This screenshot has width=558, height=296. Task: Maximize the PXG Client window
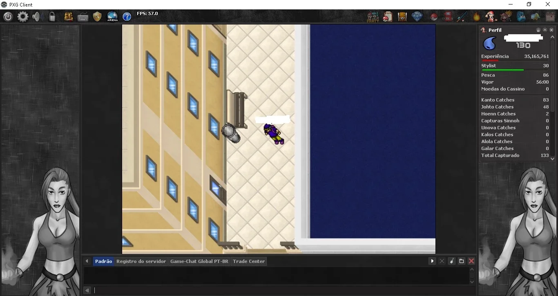pos(529,4)
